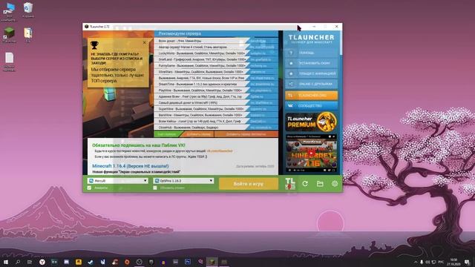Click the TLauncher Premium banner
The height and width of the screenshot is (267, 475).
click(x=312, y=122)
